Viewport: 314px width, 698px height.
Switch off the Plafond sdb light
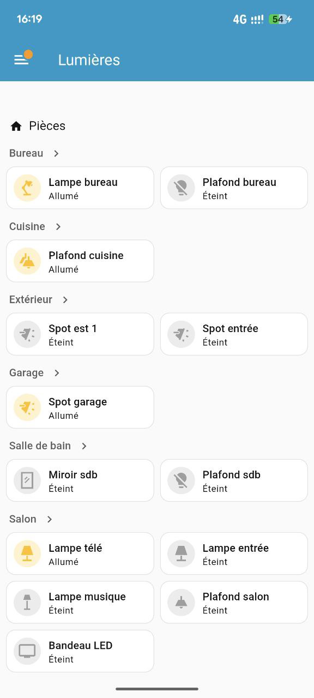[x=234, y=480]
